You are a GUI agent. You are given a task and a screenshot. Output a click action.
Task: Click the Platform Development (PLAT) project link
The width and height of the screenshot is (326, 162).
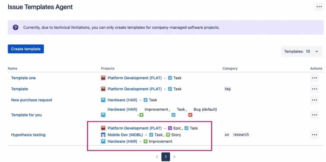135,78
